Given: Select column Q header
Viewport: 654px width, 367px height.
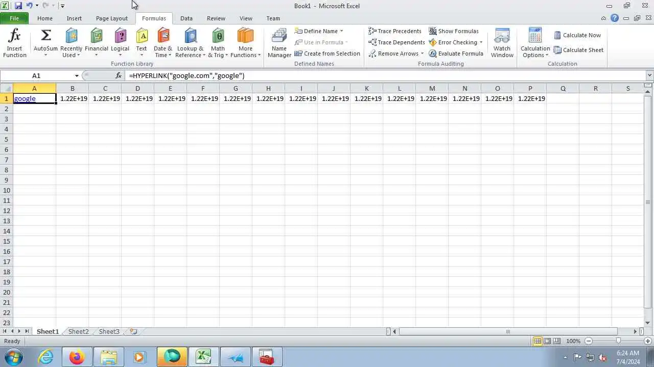Looking at the screenshot, I should (x=563, y=88).
